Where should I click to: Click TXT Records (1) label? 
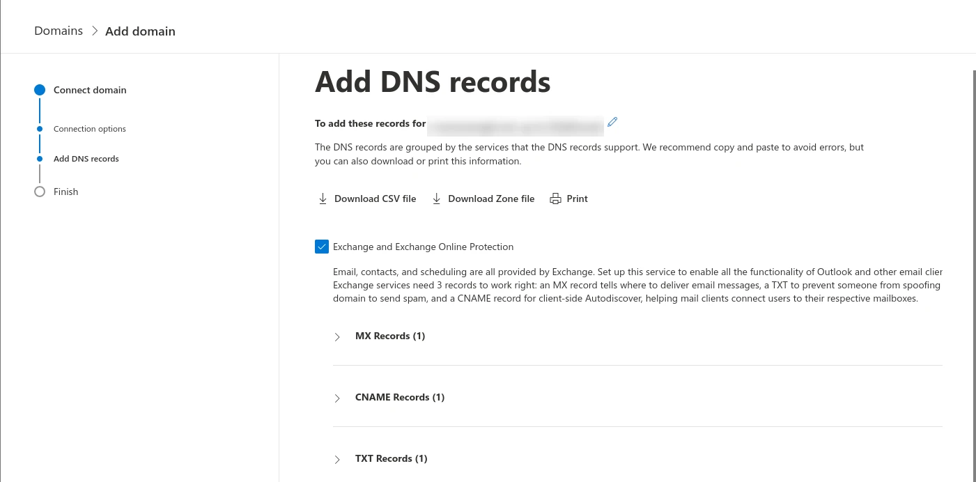(392, 458)
